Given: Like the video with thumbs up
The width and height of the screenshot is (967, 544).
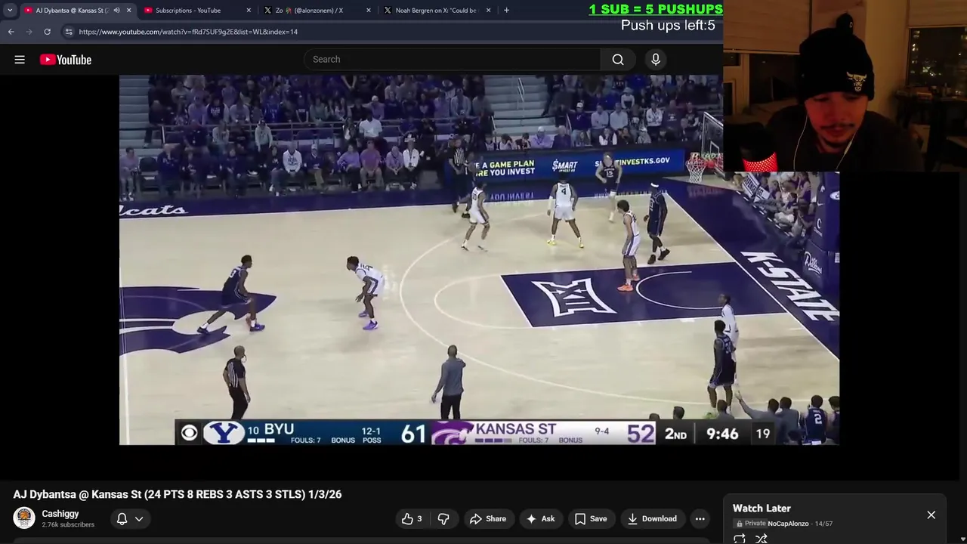Looking at the screenshot, I should (412, 519).
